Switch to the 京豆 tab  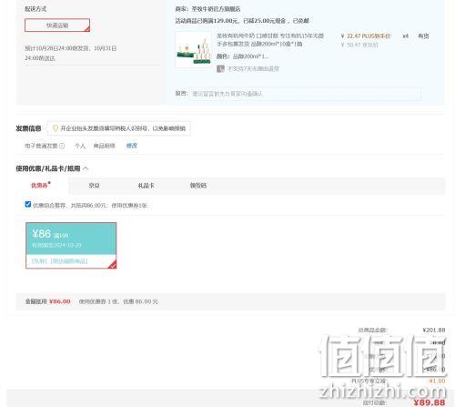click(94, 186)
